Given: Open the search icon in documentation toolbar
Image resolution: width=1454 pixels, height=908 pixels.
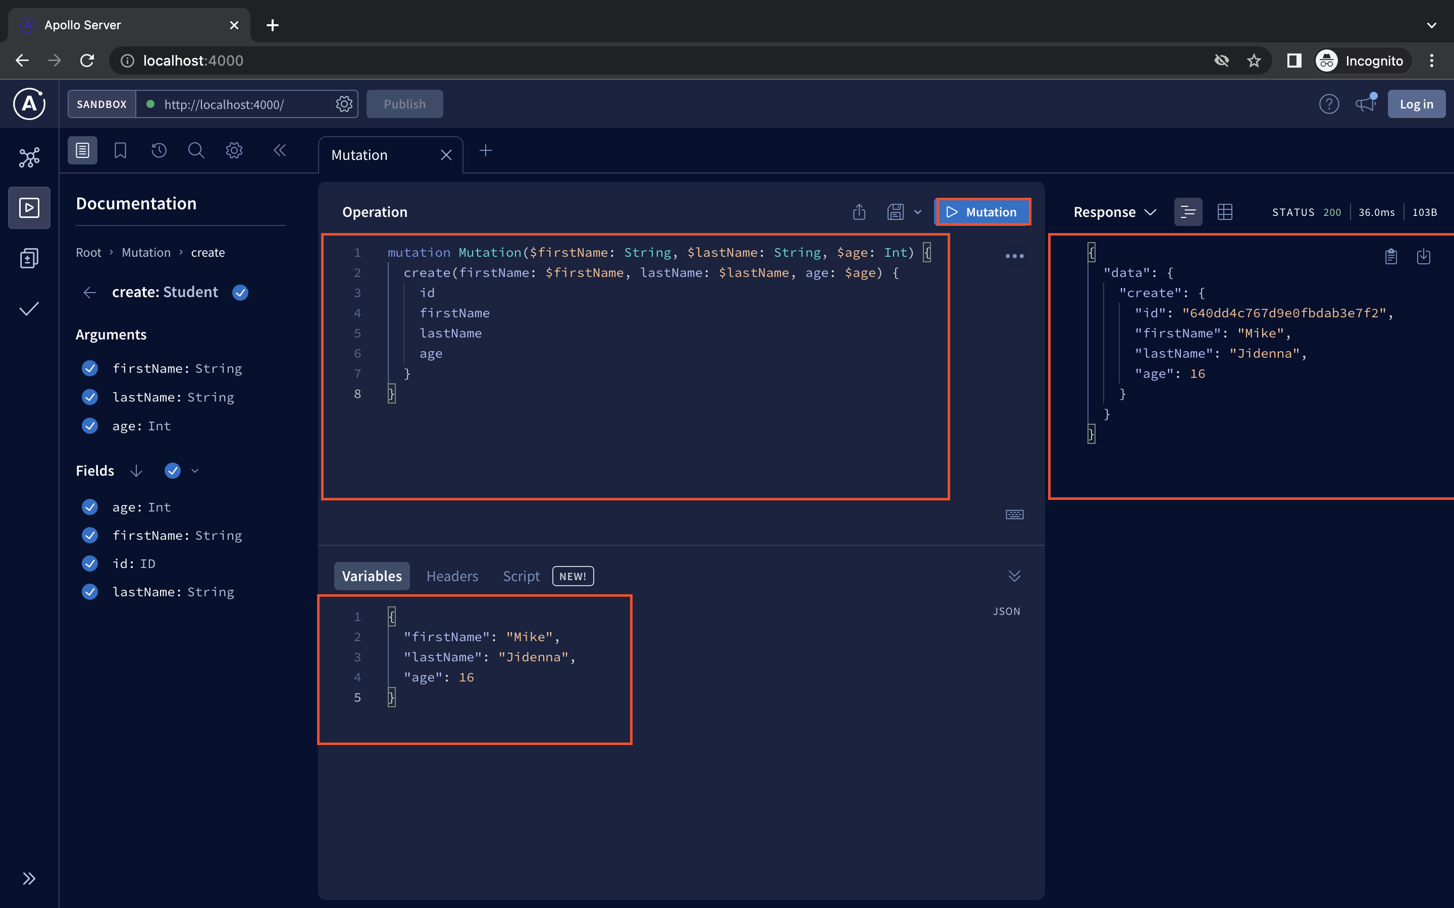Looking at the screenshot, I should pos(196,150).
